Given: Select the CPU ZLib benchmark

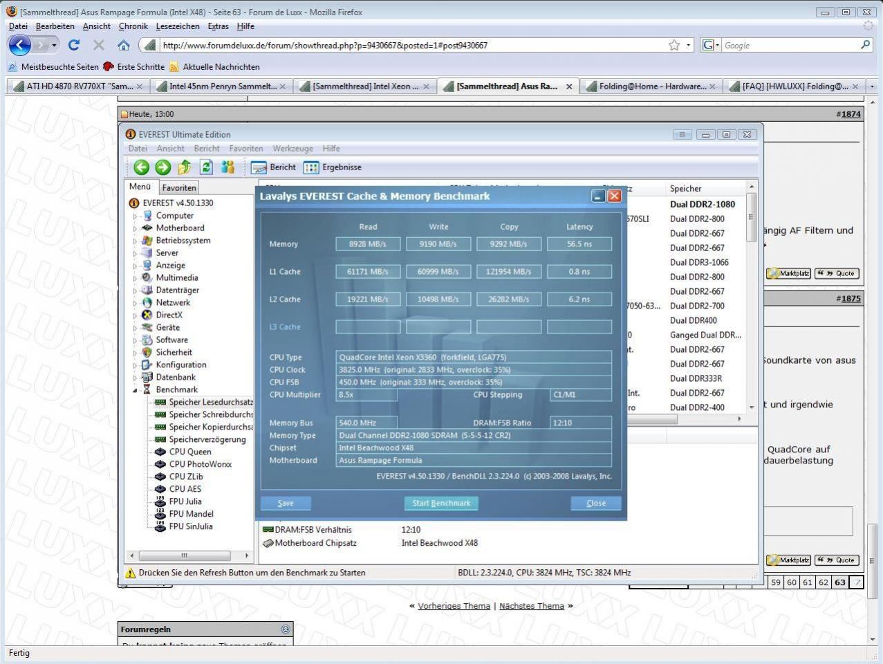Looking at the screenshot, I should tap(186, 477).
